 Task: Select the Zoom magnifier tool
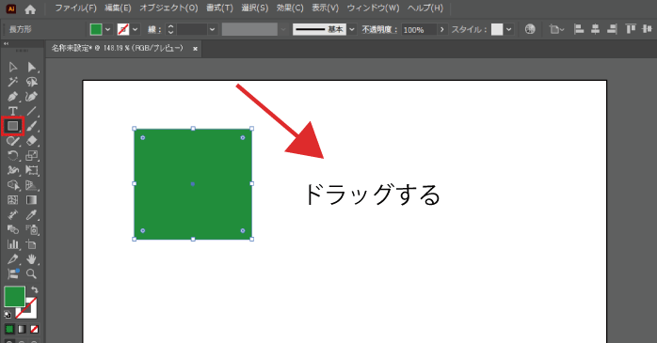(x=31, y=274)
